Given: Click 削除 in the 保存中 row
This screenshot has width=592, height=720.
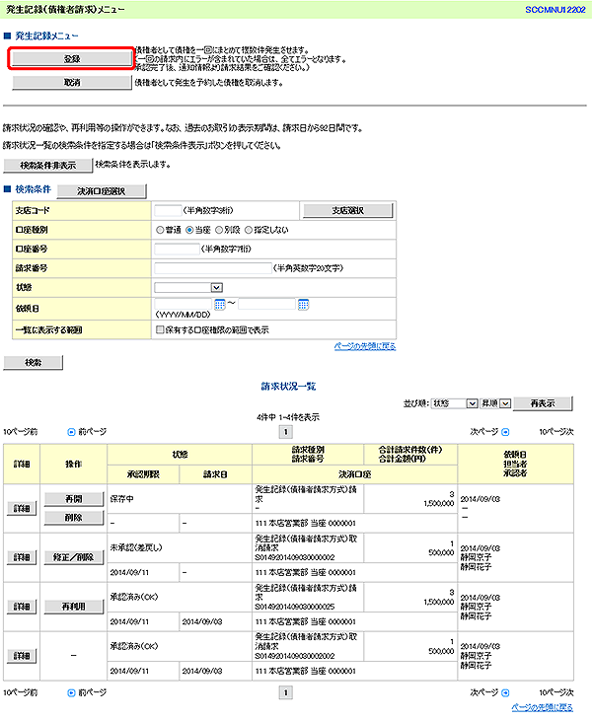Looking at the screenshot, I should (x=74, y=518).
